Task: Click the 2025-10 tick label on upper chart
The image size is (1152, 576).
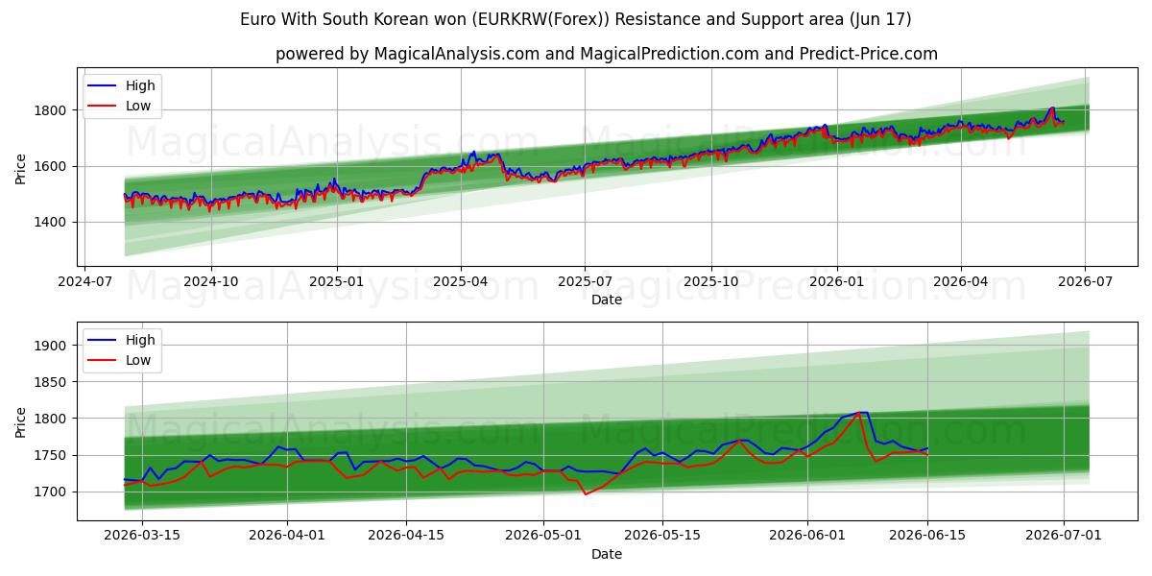Action: tap(711, 282)
